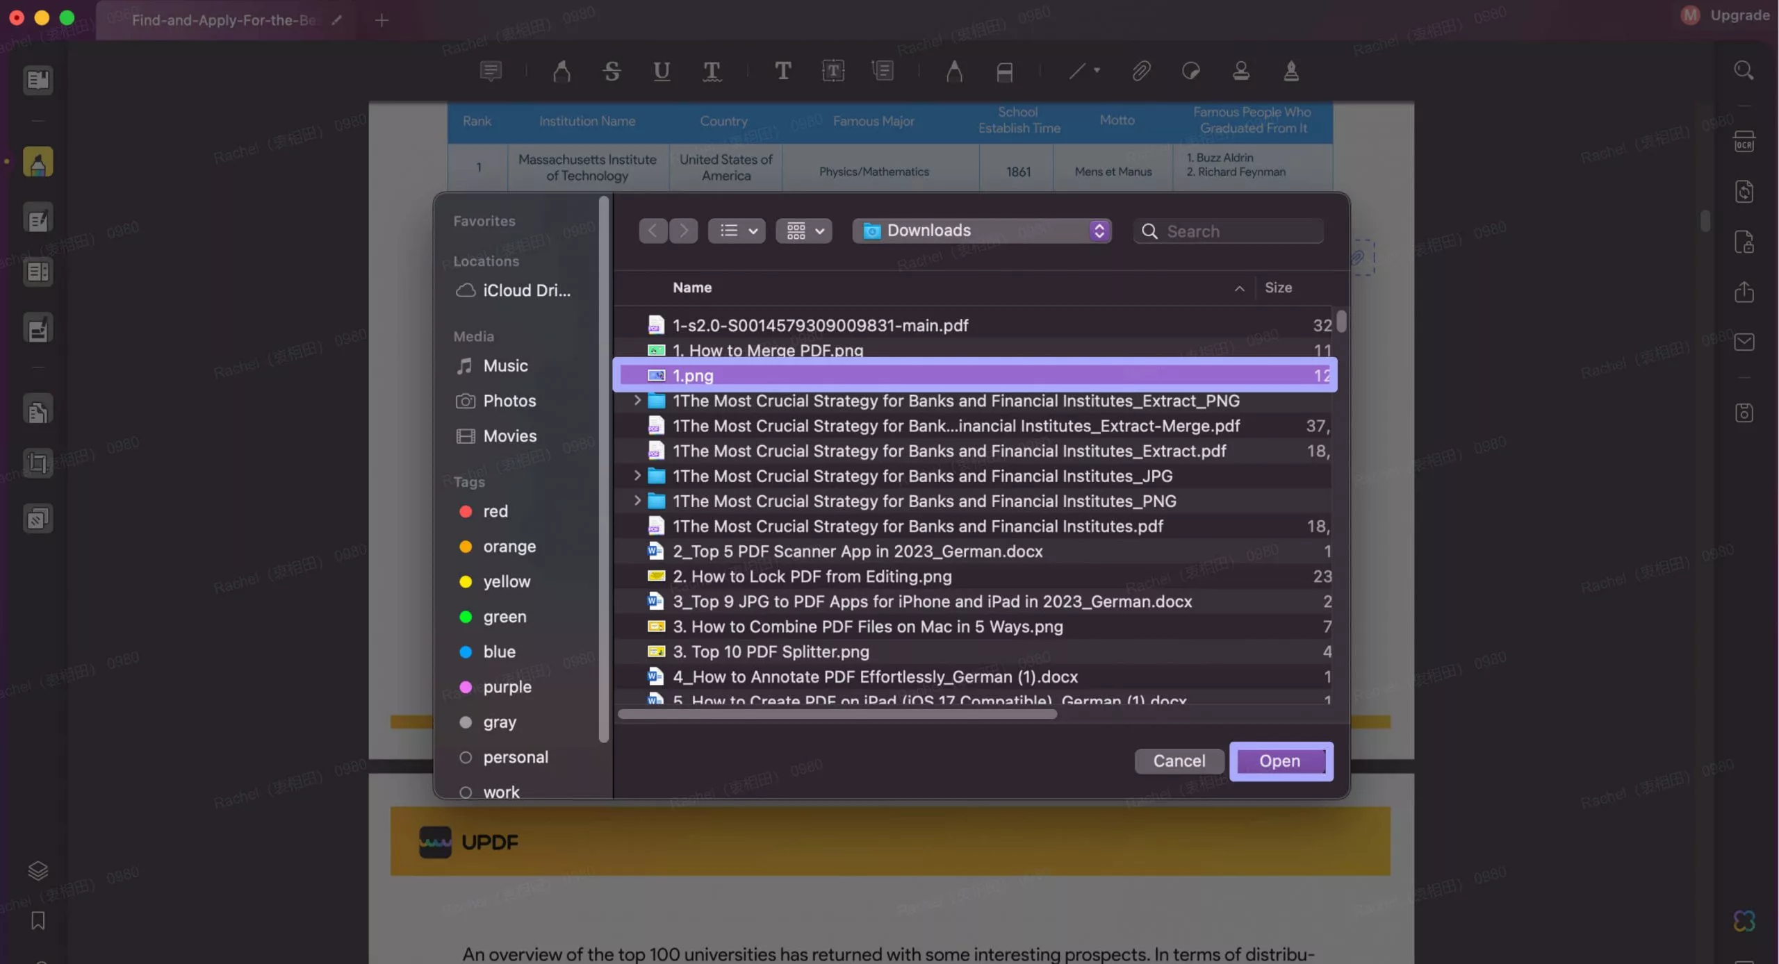Click the horizontal scrollbar in file list
Image resolution: width=1779 pixels, height=964 pixels.
(837, 714)
